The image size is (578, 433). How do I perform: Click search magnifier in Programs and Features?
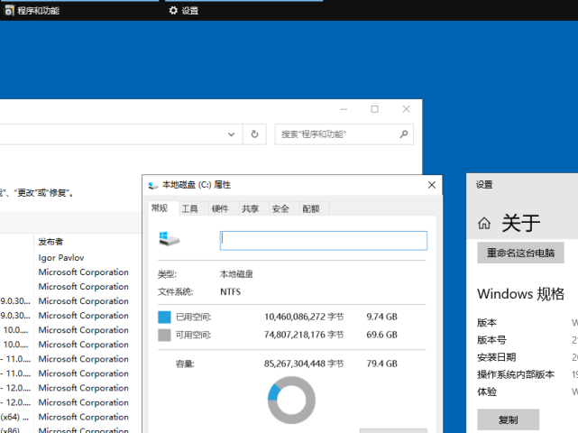point(404,134)
